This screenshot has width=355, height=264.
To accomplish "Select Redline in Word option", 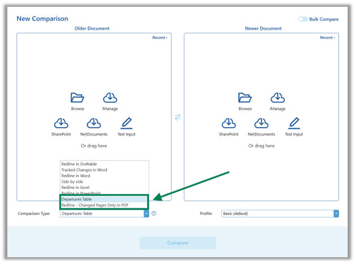I will pyautogui.click(x=105, y=176).
